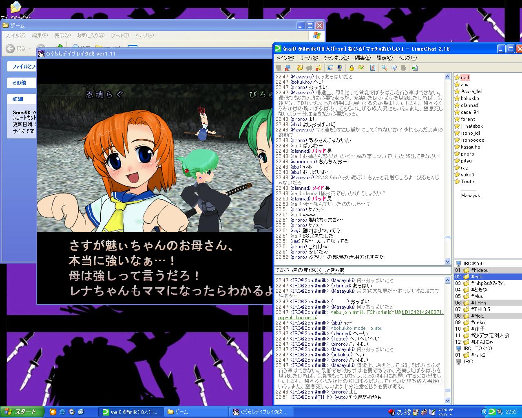Toggle KANA lock in language bar
This screenshot has width=522, height=418.
pyautogui.click(x=442, y=414)
